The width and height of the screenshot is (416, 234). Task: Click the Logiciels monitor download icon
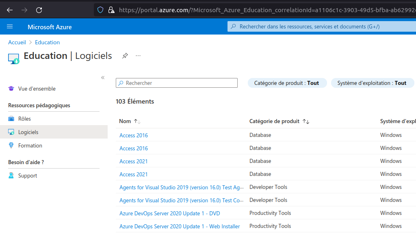tap(11, 132)
